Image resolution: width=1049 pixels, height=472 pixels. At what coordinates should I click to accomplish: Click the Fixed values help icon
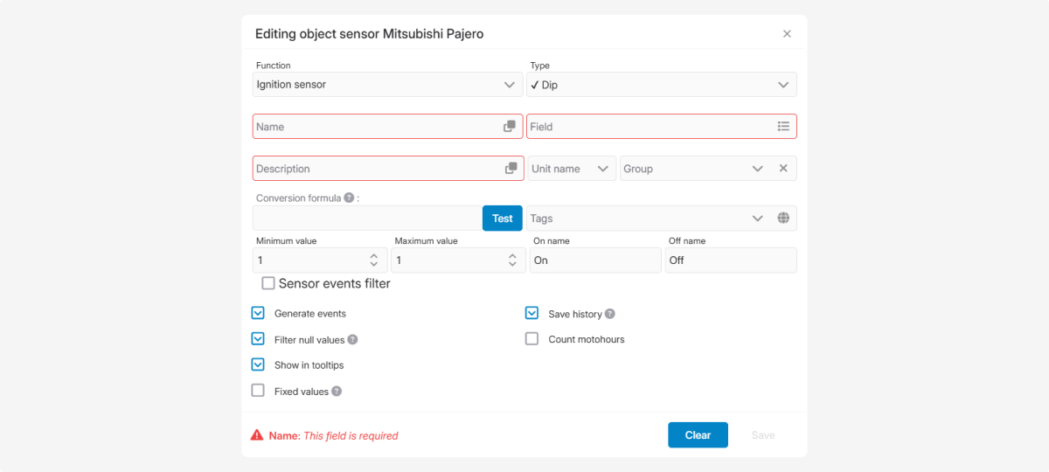click(337, 392)
